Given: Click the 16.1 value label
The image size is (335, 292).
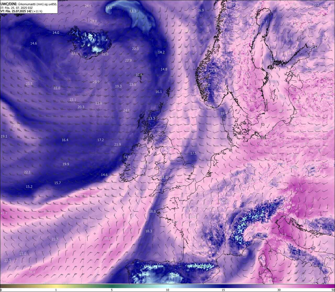Looking at the screenshot, I should [x=159, y=92].
